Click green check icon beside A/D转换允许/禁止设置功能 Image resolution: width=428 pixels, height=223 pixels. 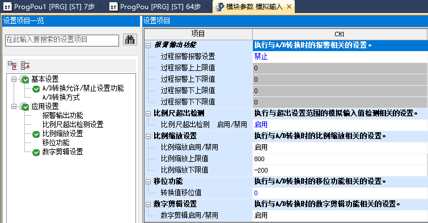pos(36,89)
